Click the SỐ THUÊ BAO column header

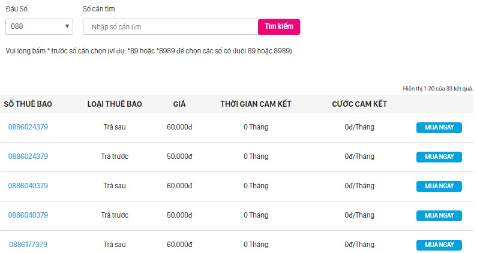(x=28, y=104)
